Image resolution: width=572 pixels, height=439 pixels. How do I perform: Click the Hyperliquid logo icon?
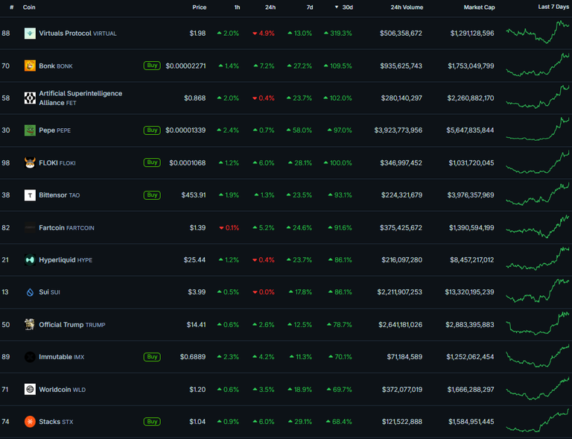(30, 260)
